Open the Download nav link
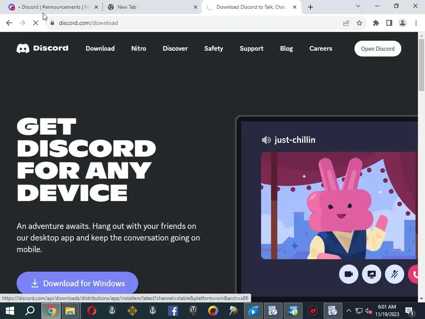425x319 pixels. (100, 48)
